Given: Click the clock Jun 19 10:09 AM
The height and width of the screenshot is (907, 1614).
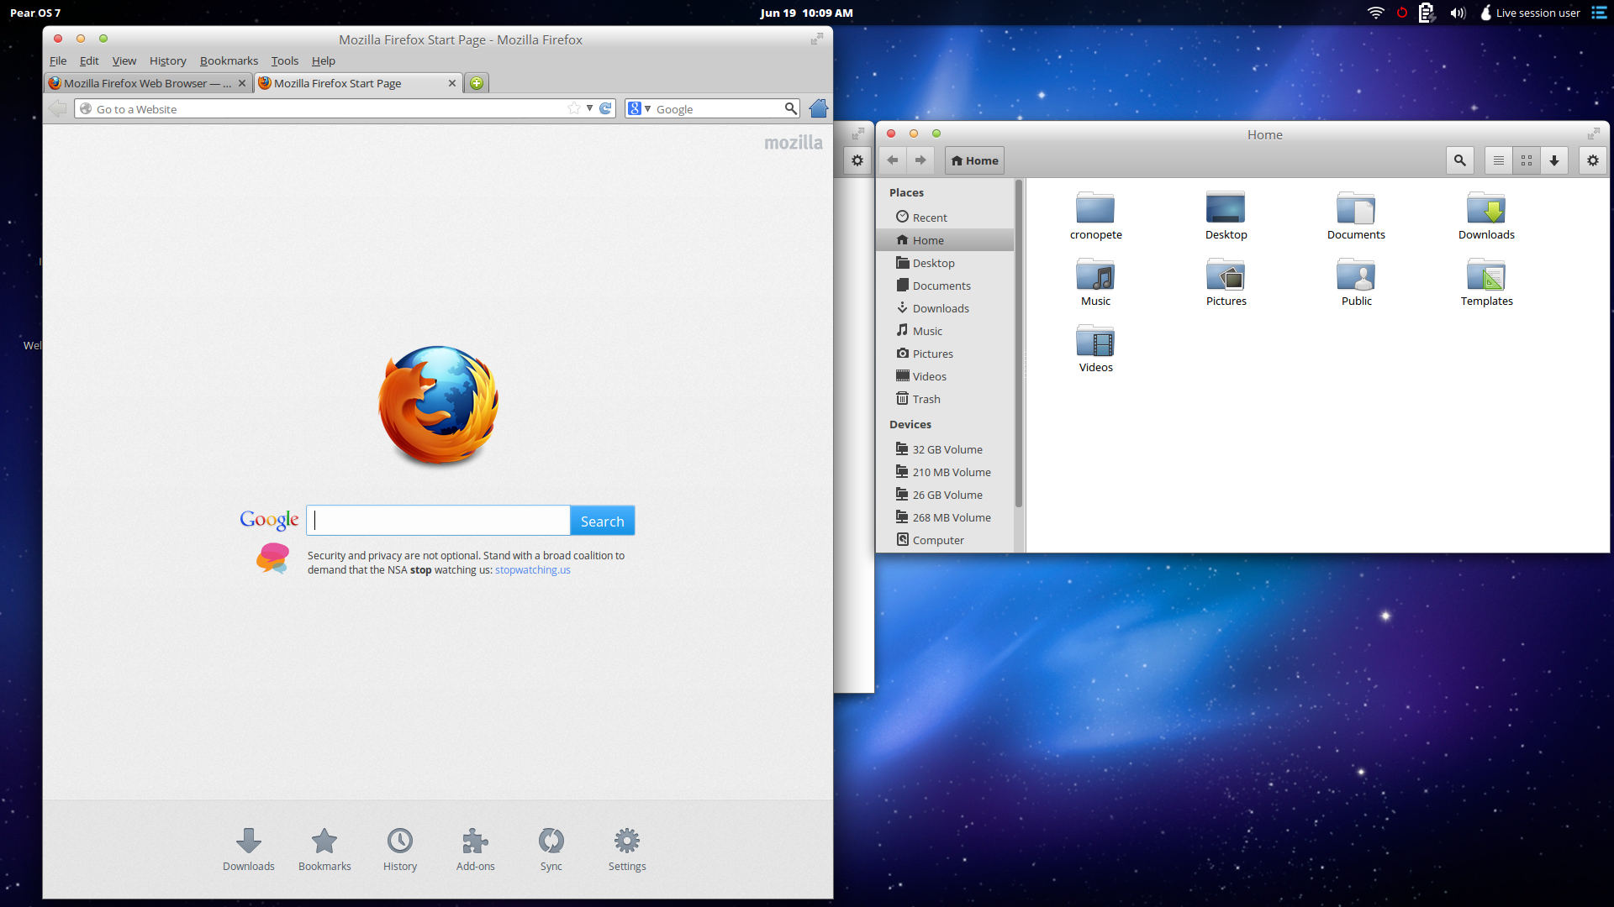Looking at the screenshot, I should 806,13.
